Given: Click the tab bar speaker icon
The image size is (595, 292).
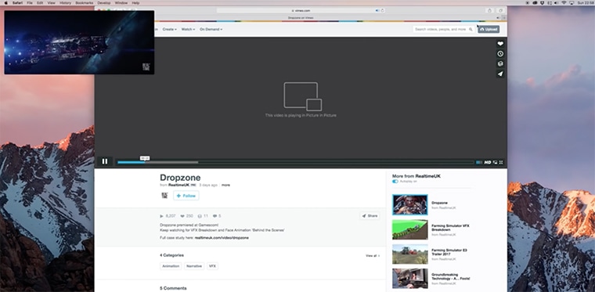Looking at the screenshot, I should [498, 18].
